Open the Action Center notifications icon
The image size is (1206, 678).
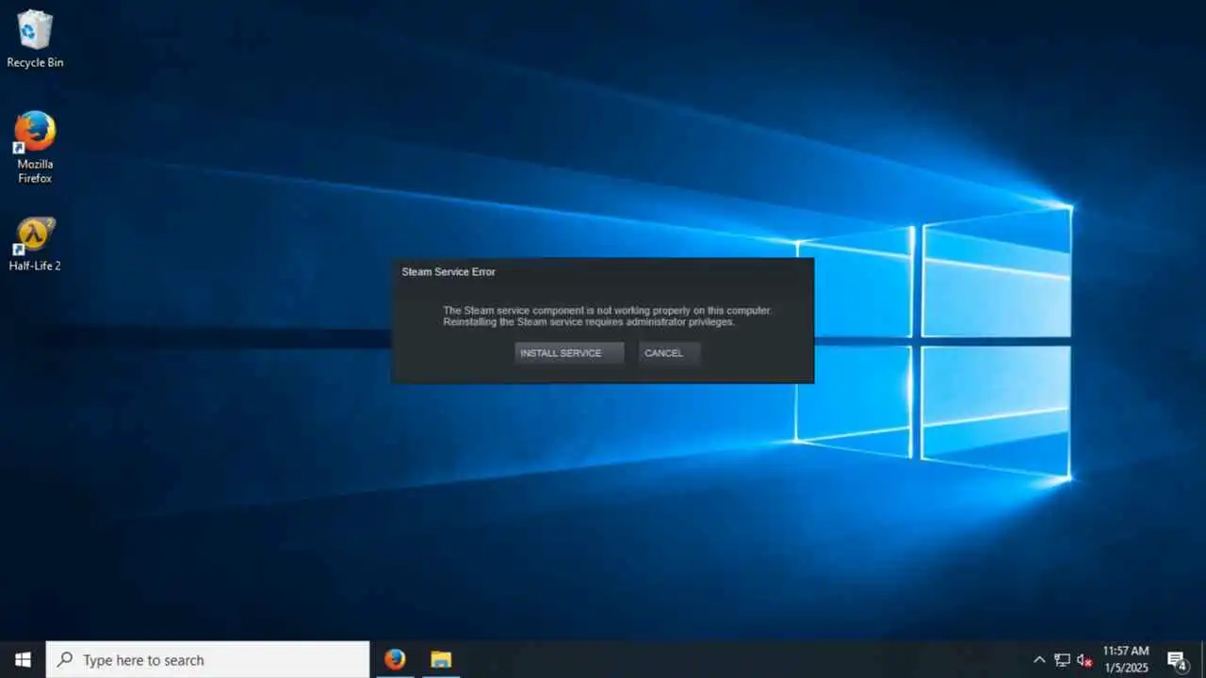coord(1176,660)
